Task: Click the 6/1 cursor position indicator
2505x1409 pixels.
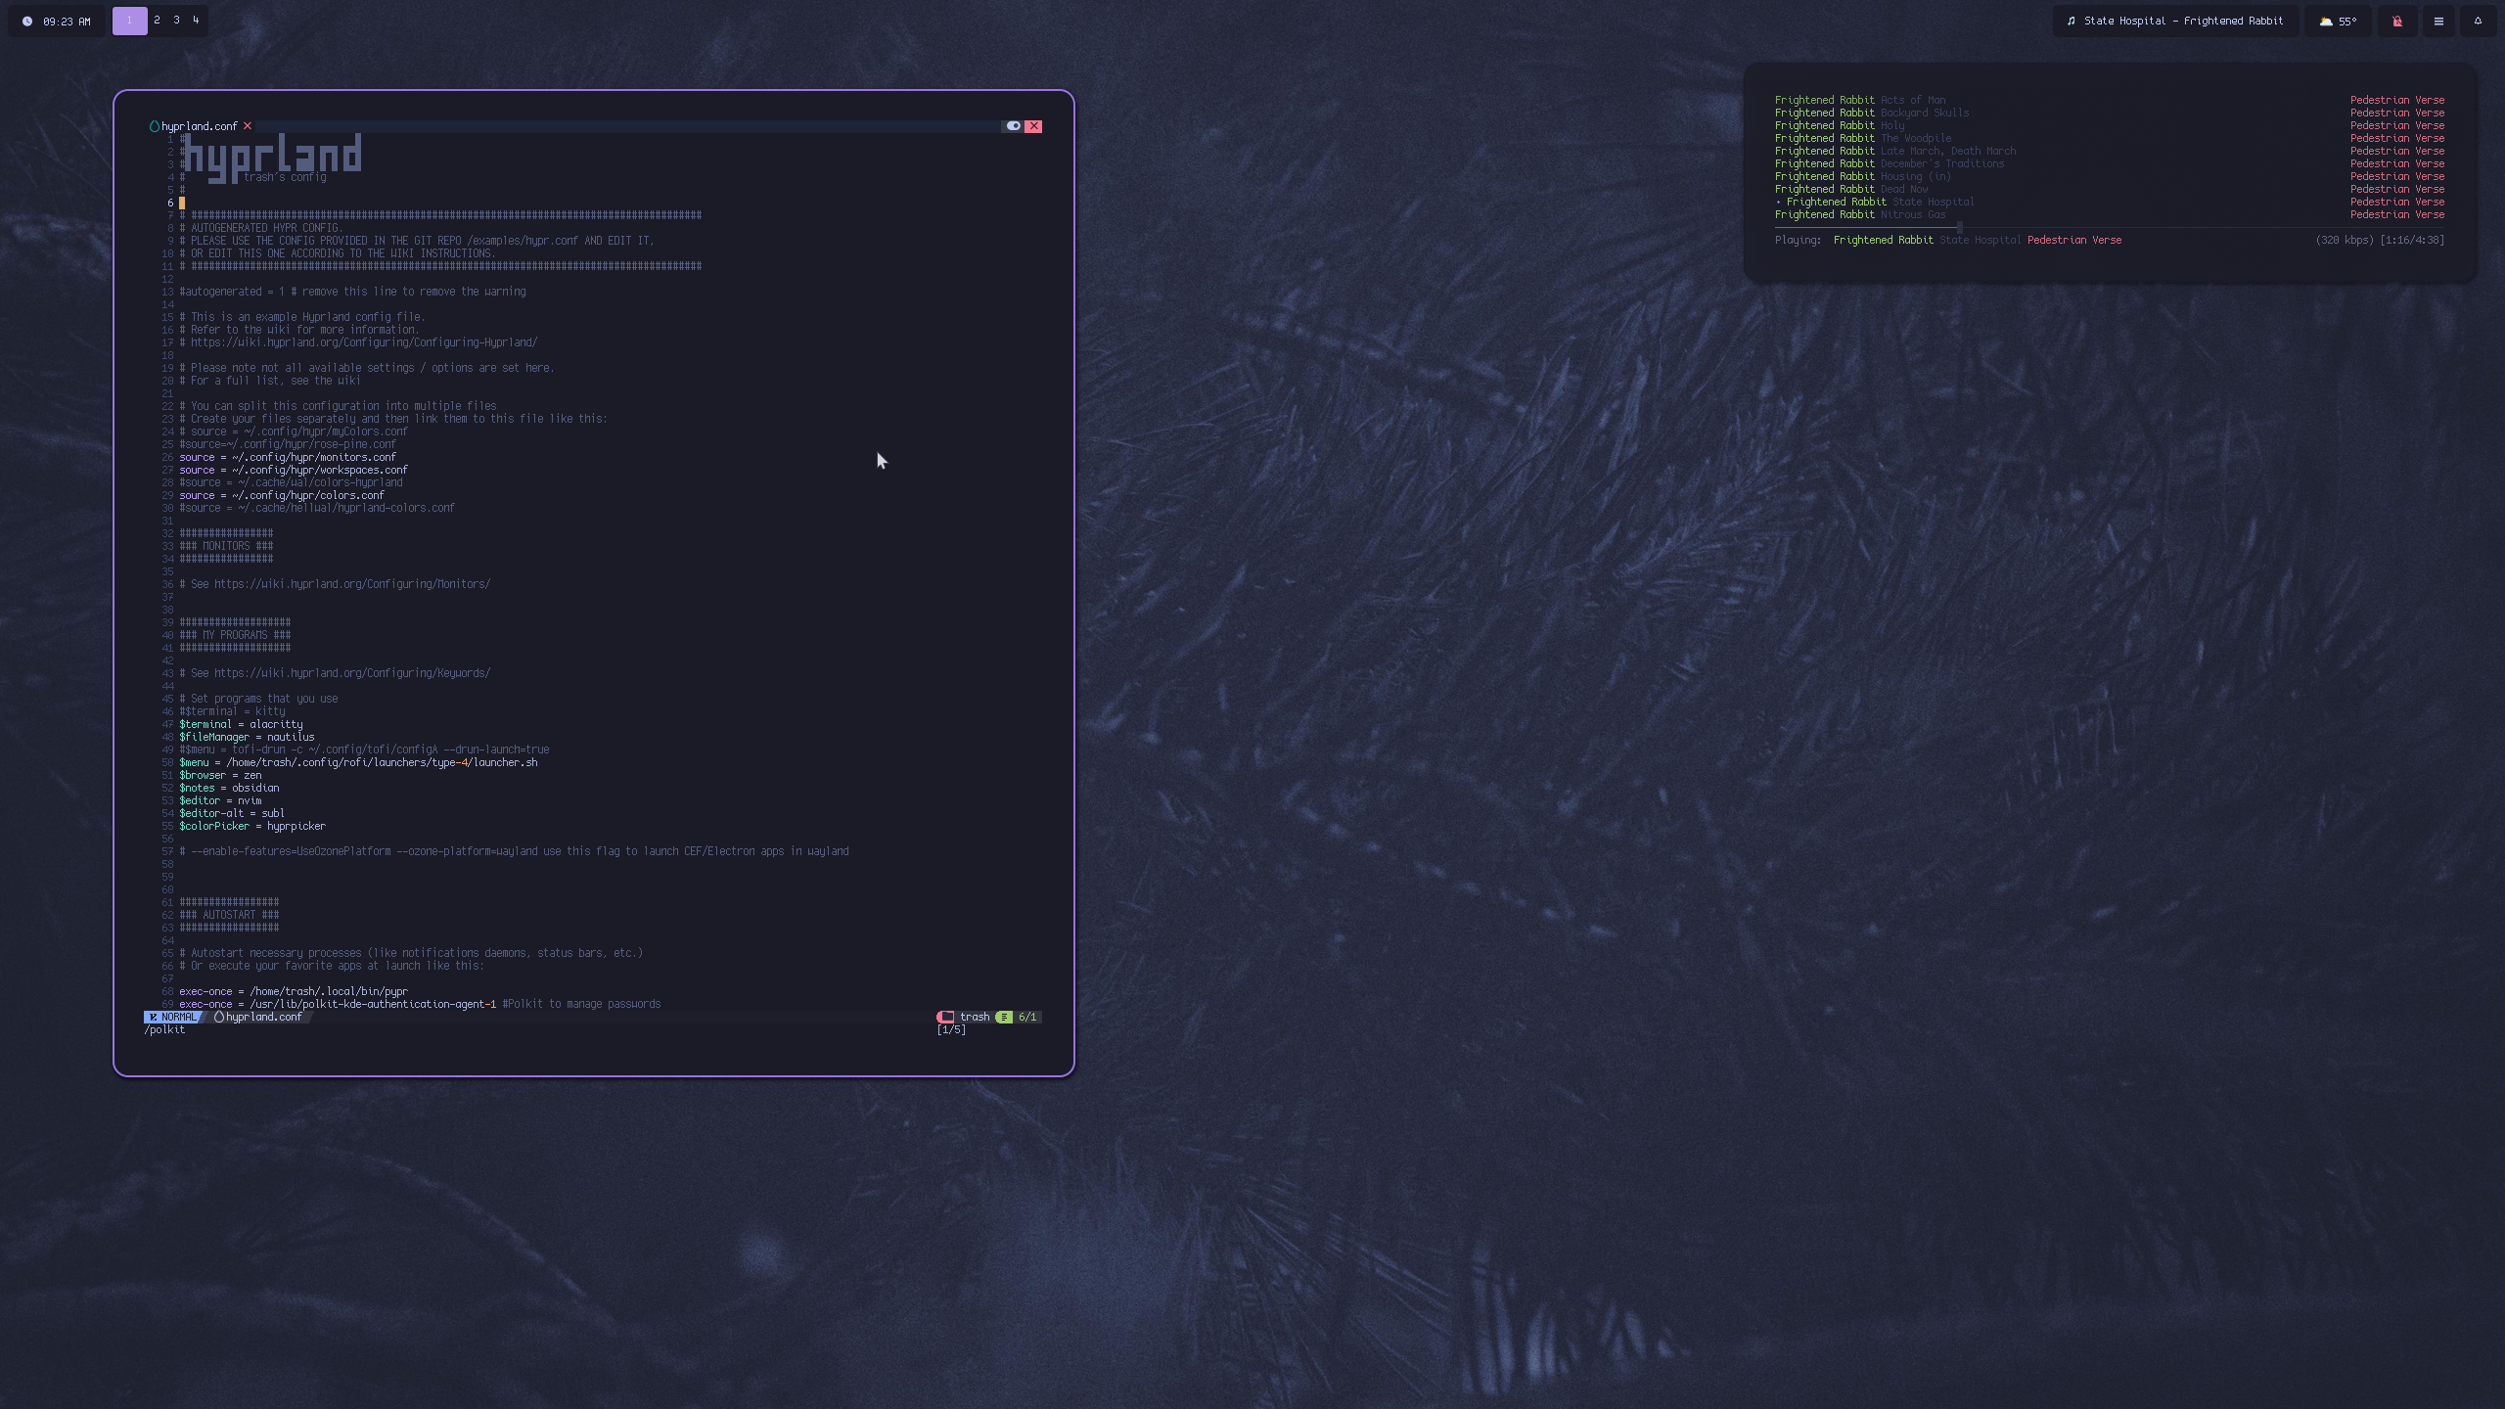Action: [x=1027, y=1017]
